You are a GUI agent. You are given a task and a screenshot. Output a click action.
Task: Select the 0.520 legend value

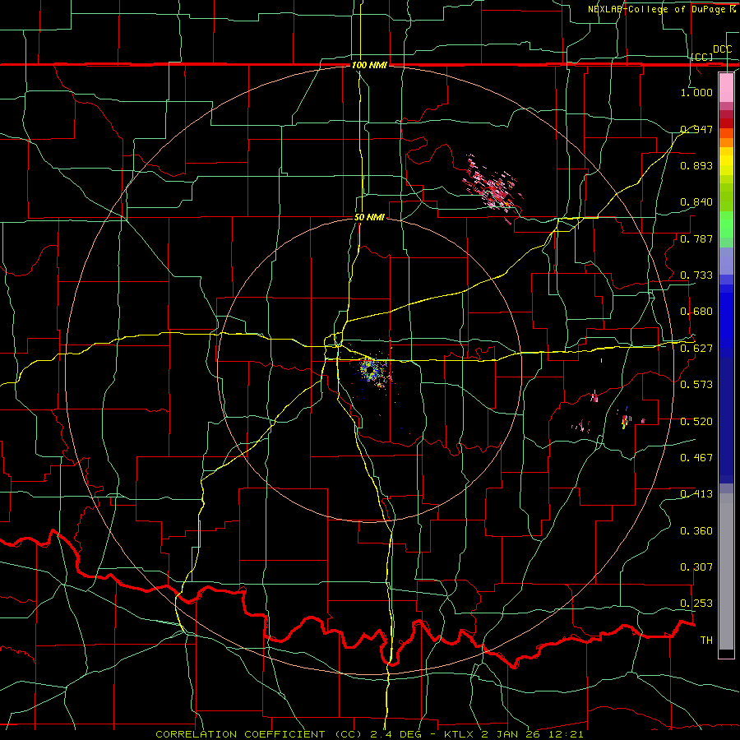coord(696,422)
